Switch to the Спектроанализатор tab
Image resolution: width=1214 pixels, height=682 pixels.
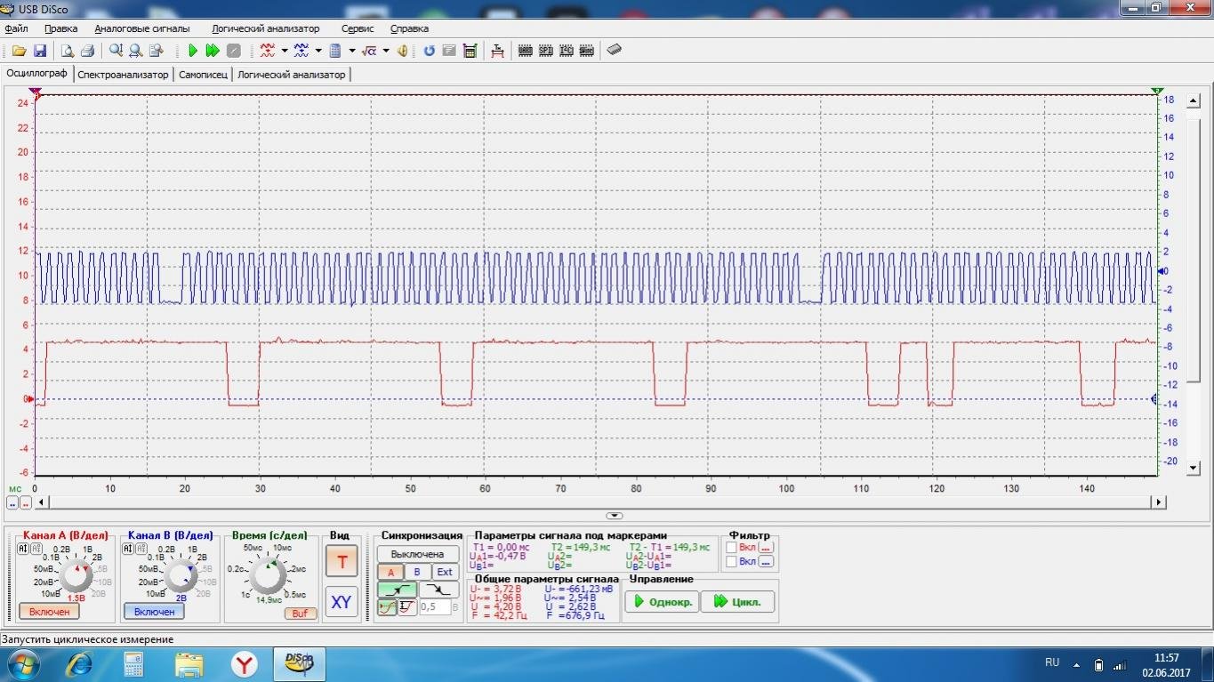[x=123, y=75]
